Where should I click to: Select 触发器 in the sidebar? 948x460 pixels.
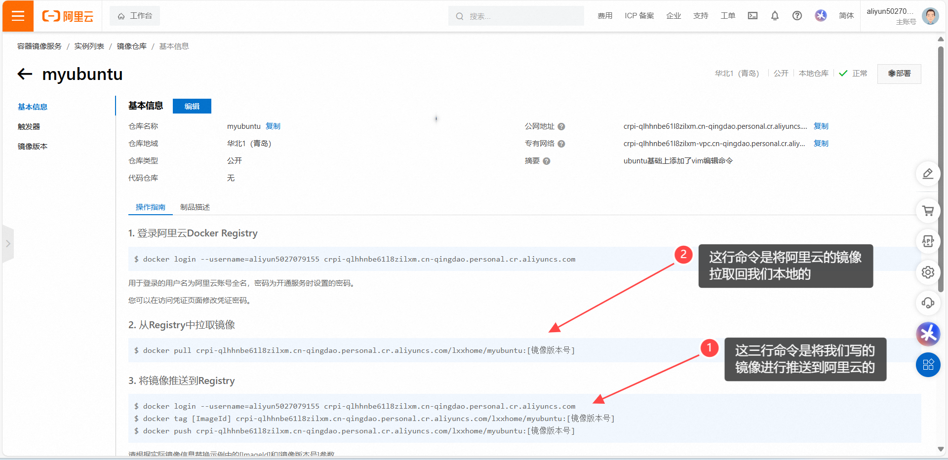pyautogui.click(x=29, y=126)
